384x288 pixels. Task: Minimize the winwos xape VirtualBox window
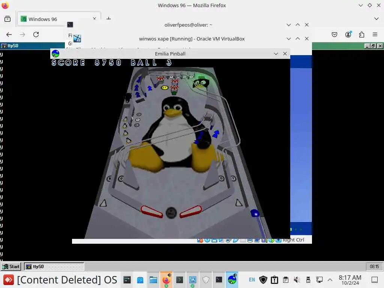click(288, 39)
